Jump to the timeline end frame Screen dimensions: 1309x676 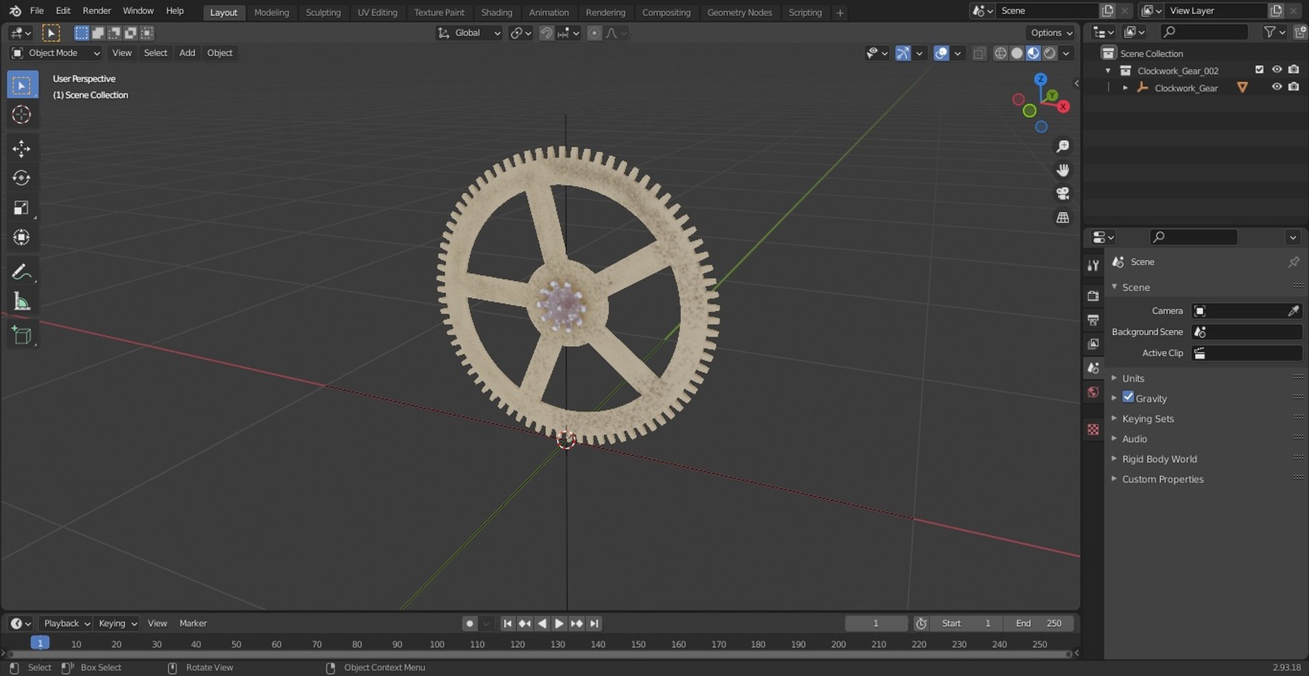pyautogui.click(x=595, y=623)
